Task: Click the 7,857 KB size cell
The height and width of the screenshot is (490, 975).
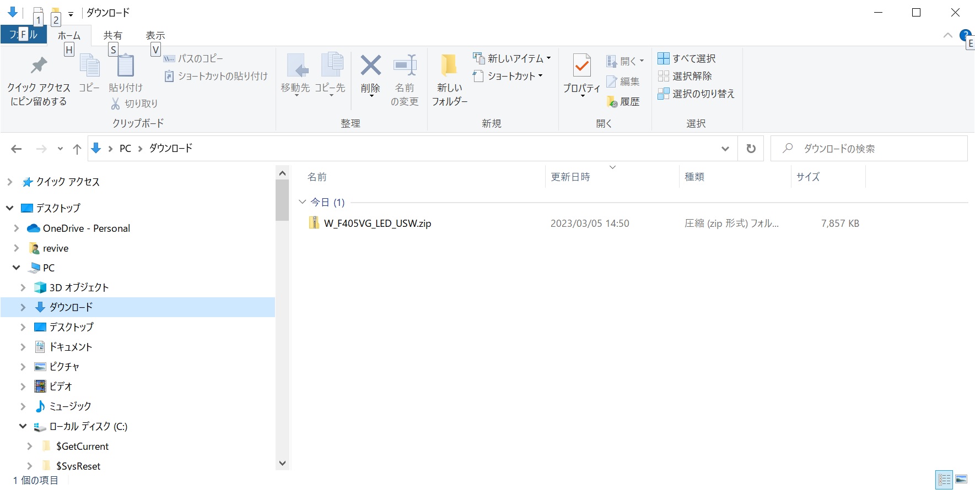Action: tap(840, 224)
